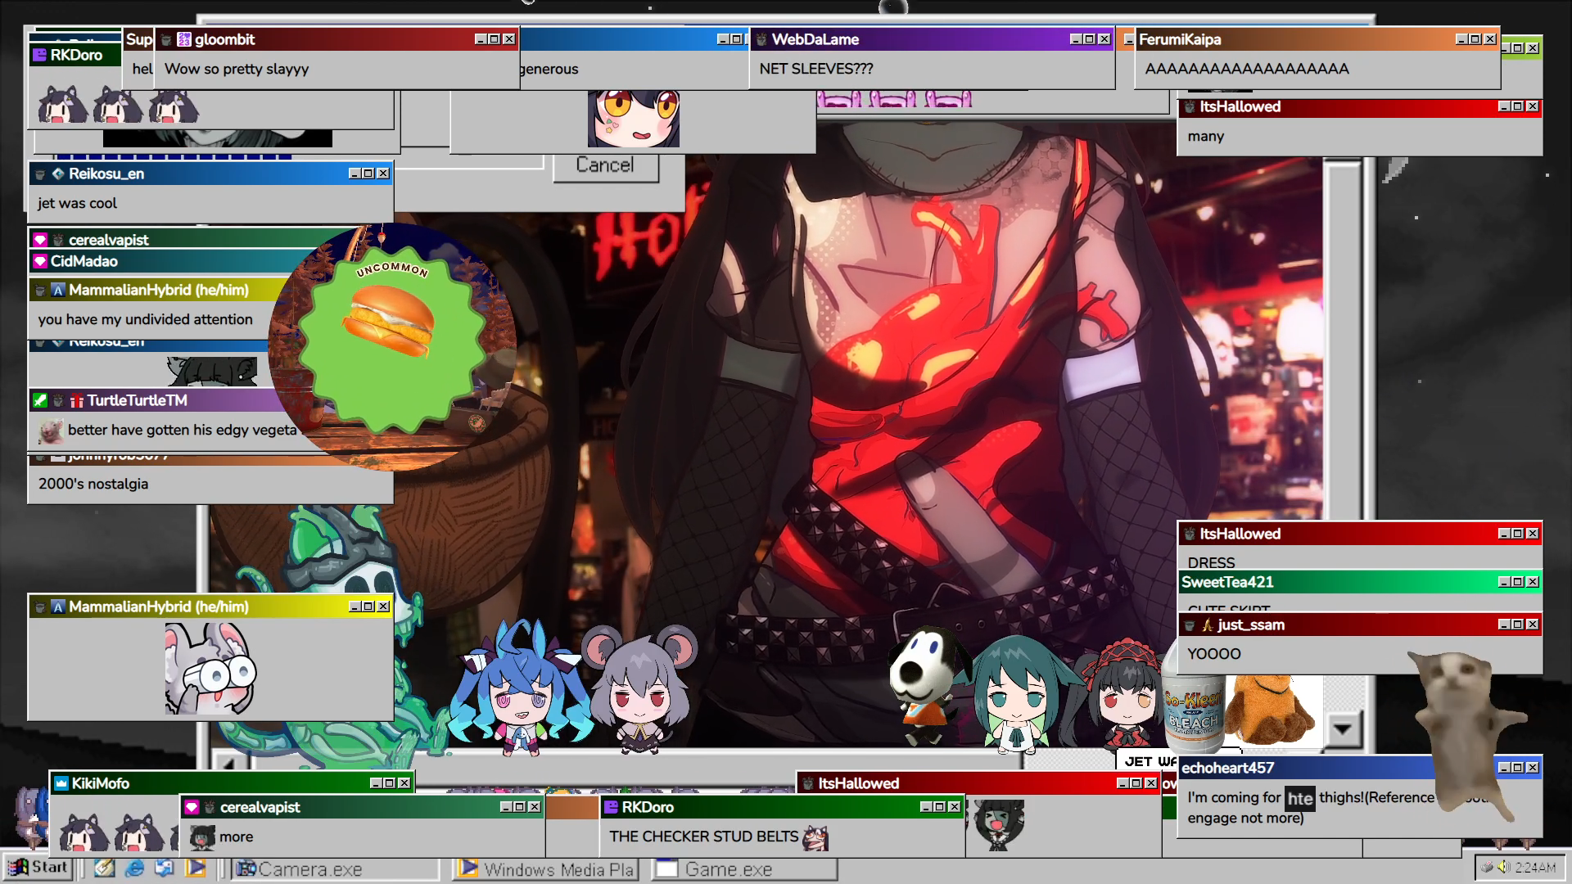Open the Start menu
The height and width of the screenshot is (884, 1572).
click(38, 868)
